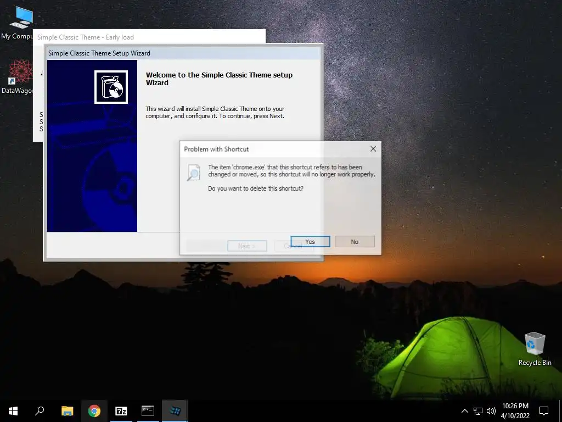Click the 'Do you want to delete this shortcut?' text
Image resolution: width=562 pixels, height=422 pixels.
tap(256, 188)
